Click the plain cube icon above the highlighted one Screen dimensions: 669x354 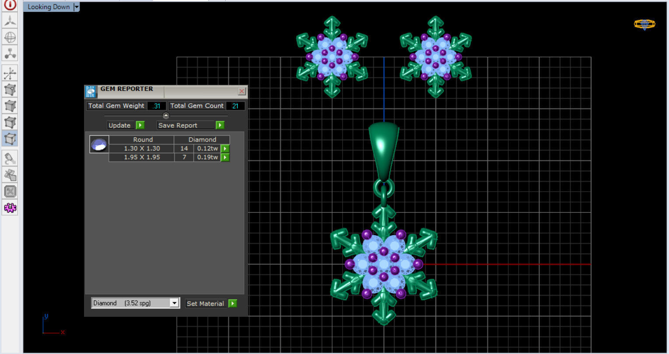click(x=10, y=122)
